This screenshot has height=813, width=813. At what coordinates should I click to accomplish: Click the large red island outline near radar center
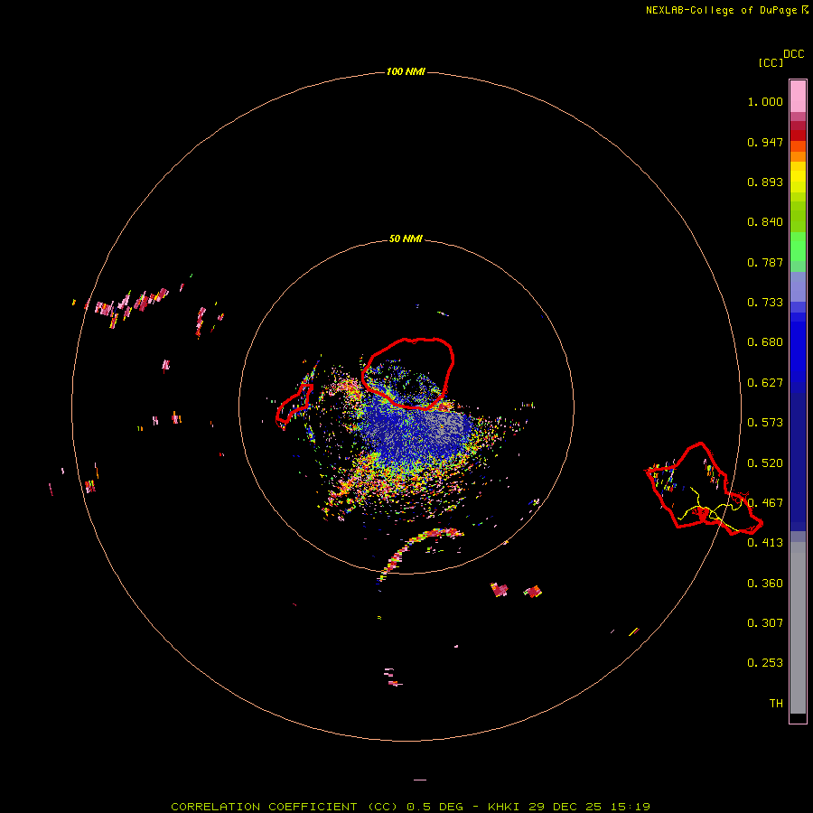coord(408,373)
